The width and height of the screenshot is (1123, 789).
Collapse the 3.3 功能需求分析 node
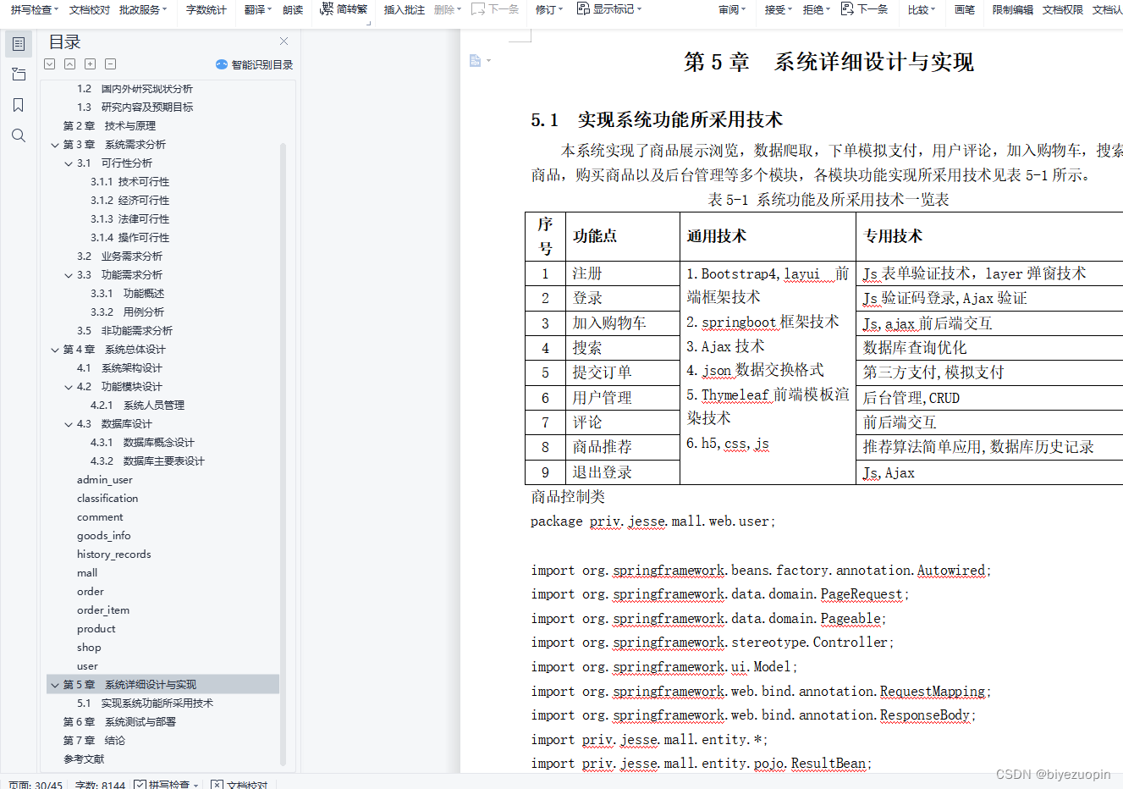click(69, 275)
